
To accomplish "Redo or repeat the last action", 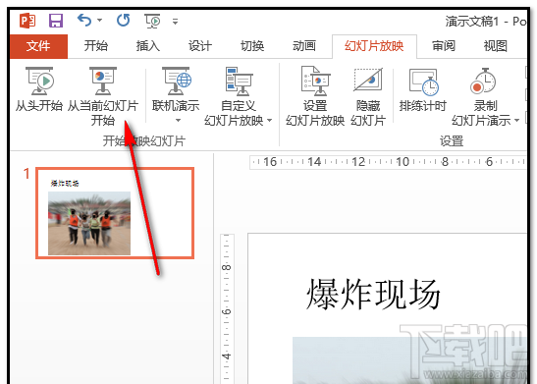I will (124, 21).
